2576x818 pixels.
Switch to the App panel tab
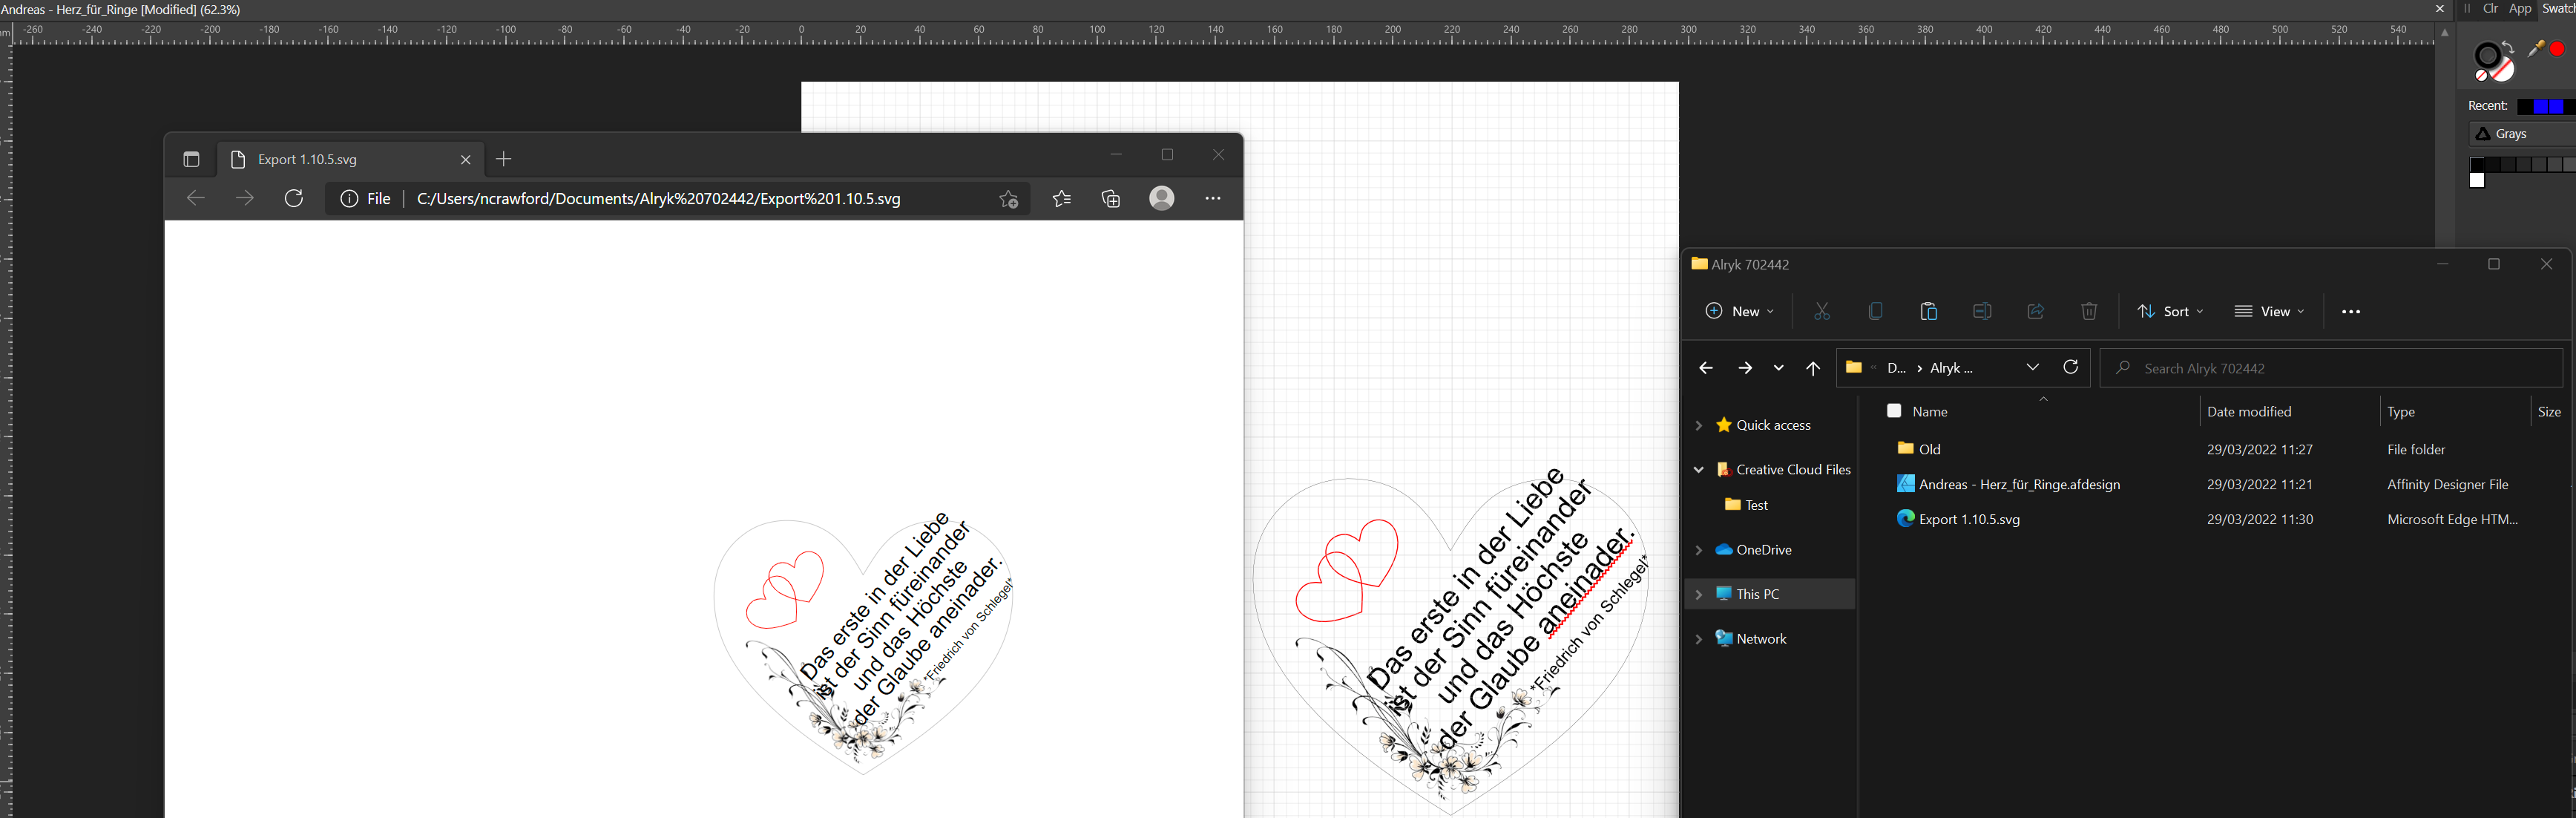(2520, 9)
